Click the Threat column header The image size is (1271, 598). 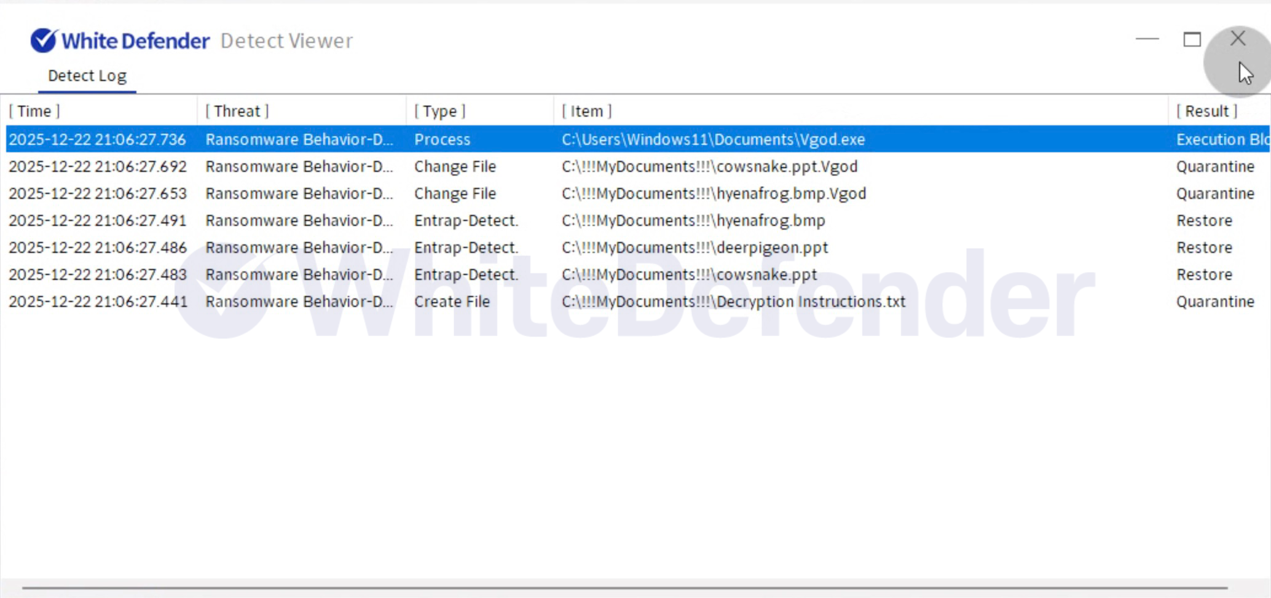pyautogui.click(x=237, y=111)
